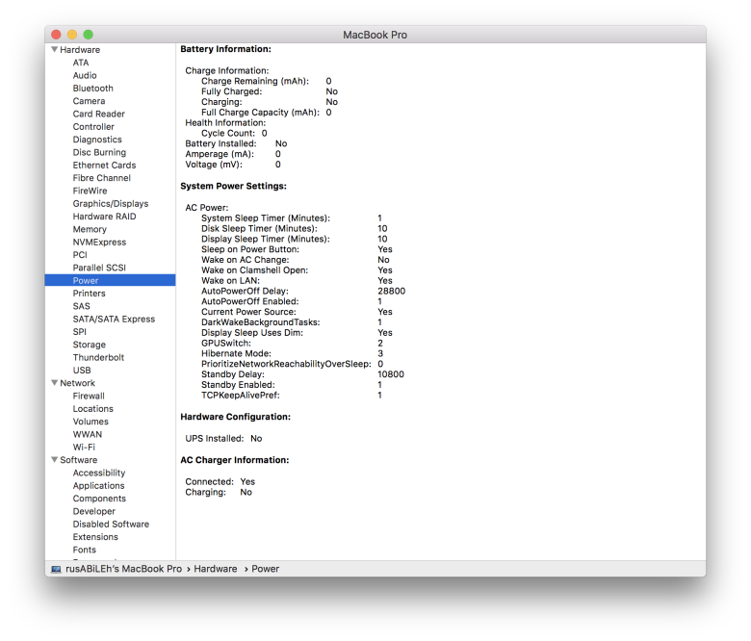Image resolution: width=751 pixels, height=641 pixels.
Task: Open the PCI entry
Action: pos(80,255)
